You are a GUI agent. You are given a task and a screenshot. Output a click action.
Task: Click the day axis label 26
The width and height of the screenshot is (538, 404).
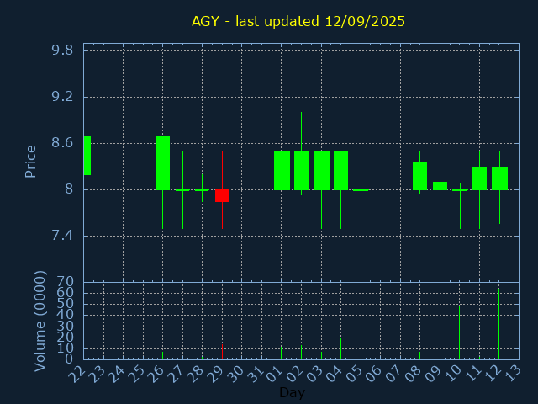coord(156,374)
